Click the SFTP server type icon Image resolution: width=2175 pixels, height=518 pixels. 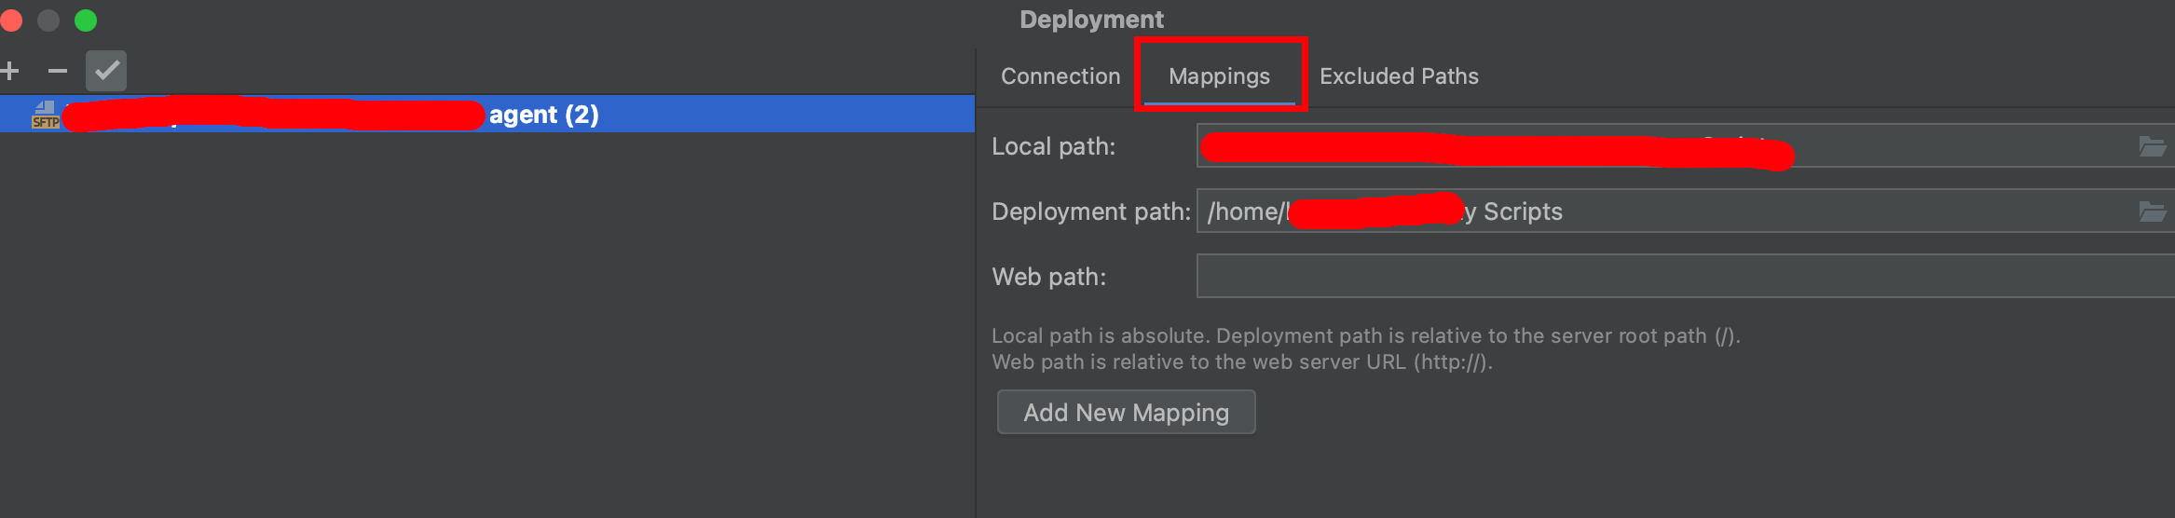pos(45,115)
